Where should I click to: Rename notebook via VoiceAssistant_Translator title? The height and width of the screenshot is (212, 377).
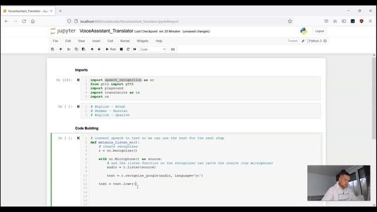click(106, 31)
